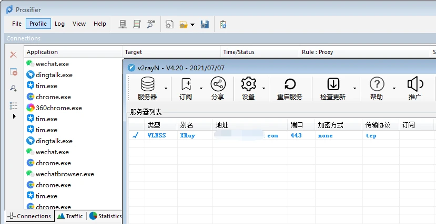Viewport: 436px width, 224px height.
Task: Click the 地址 column header in v2rayN
Action: (x=250, y=125)
